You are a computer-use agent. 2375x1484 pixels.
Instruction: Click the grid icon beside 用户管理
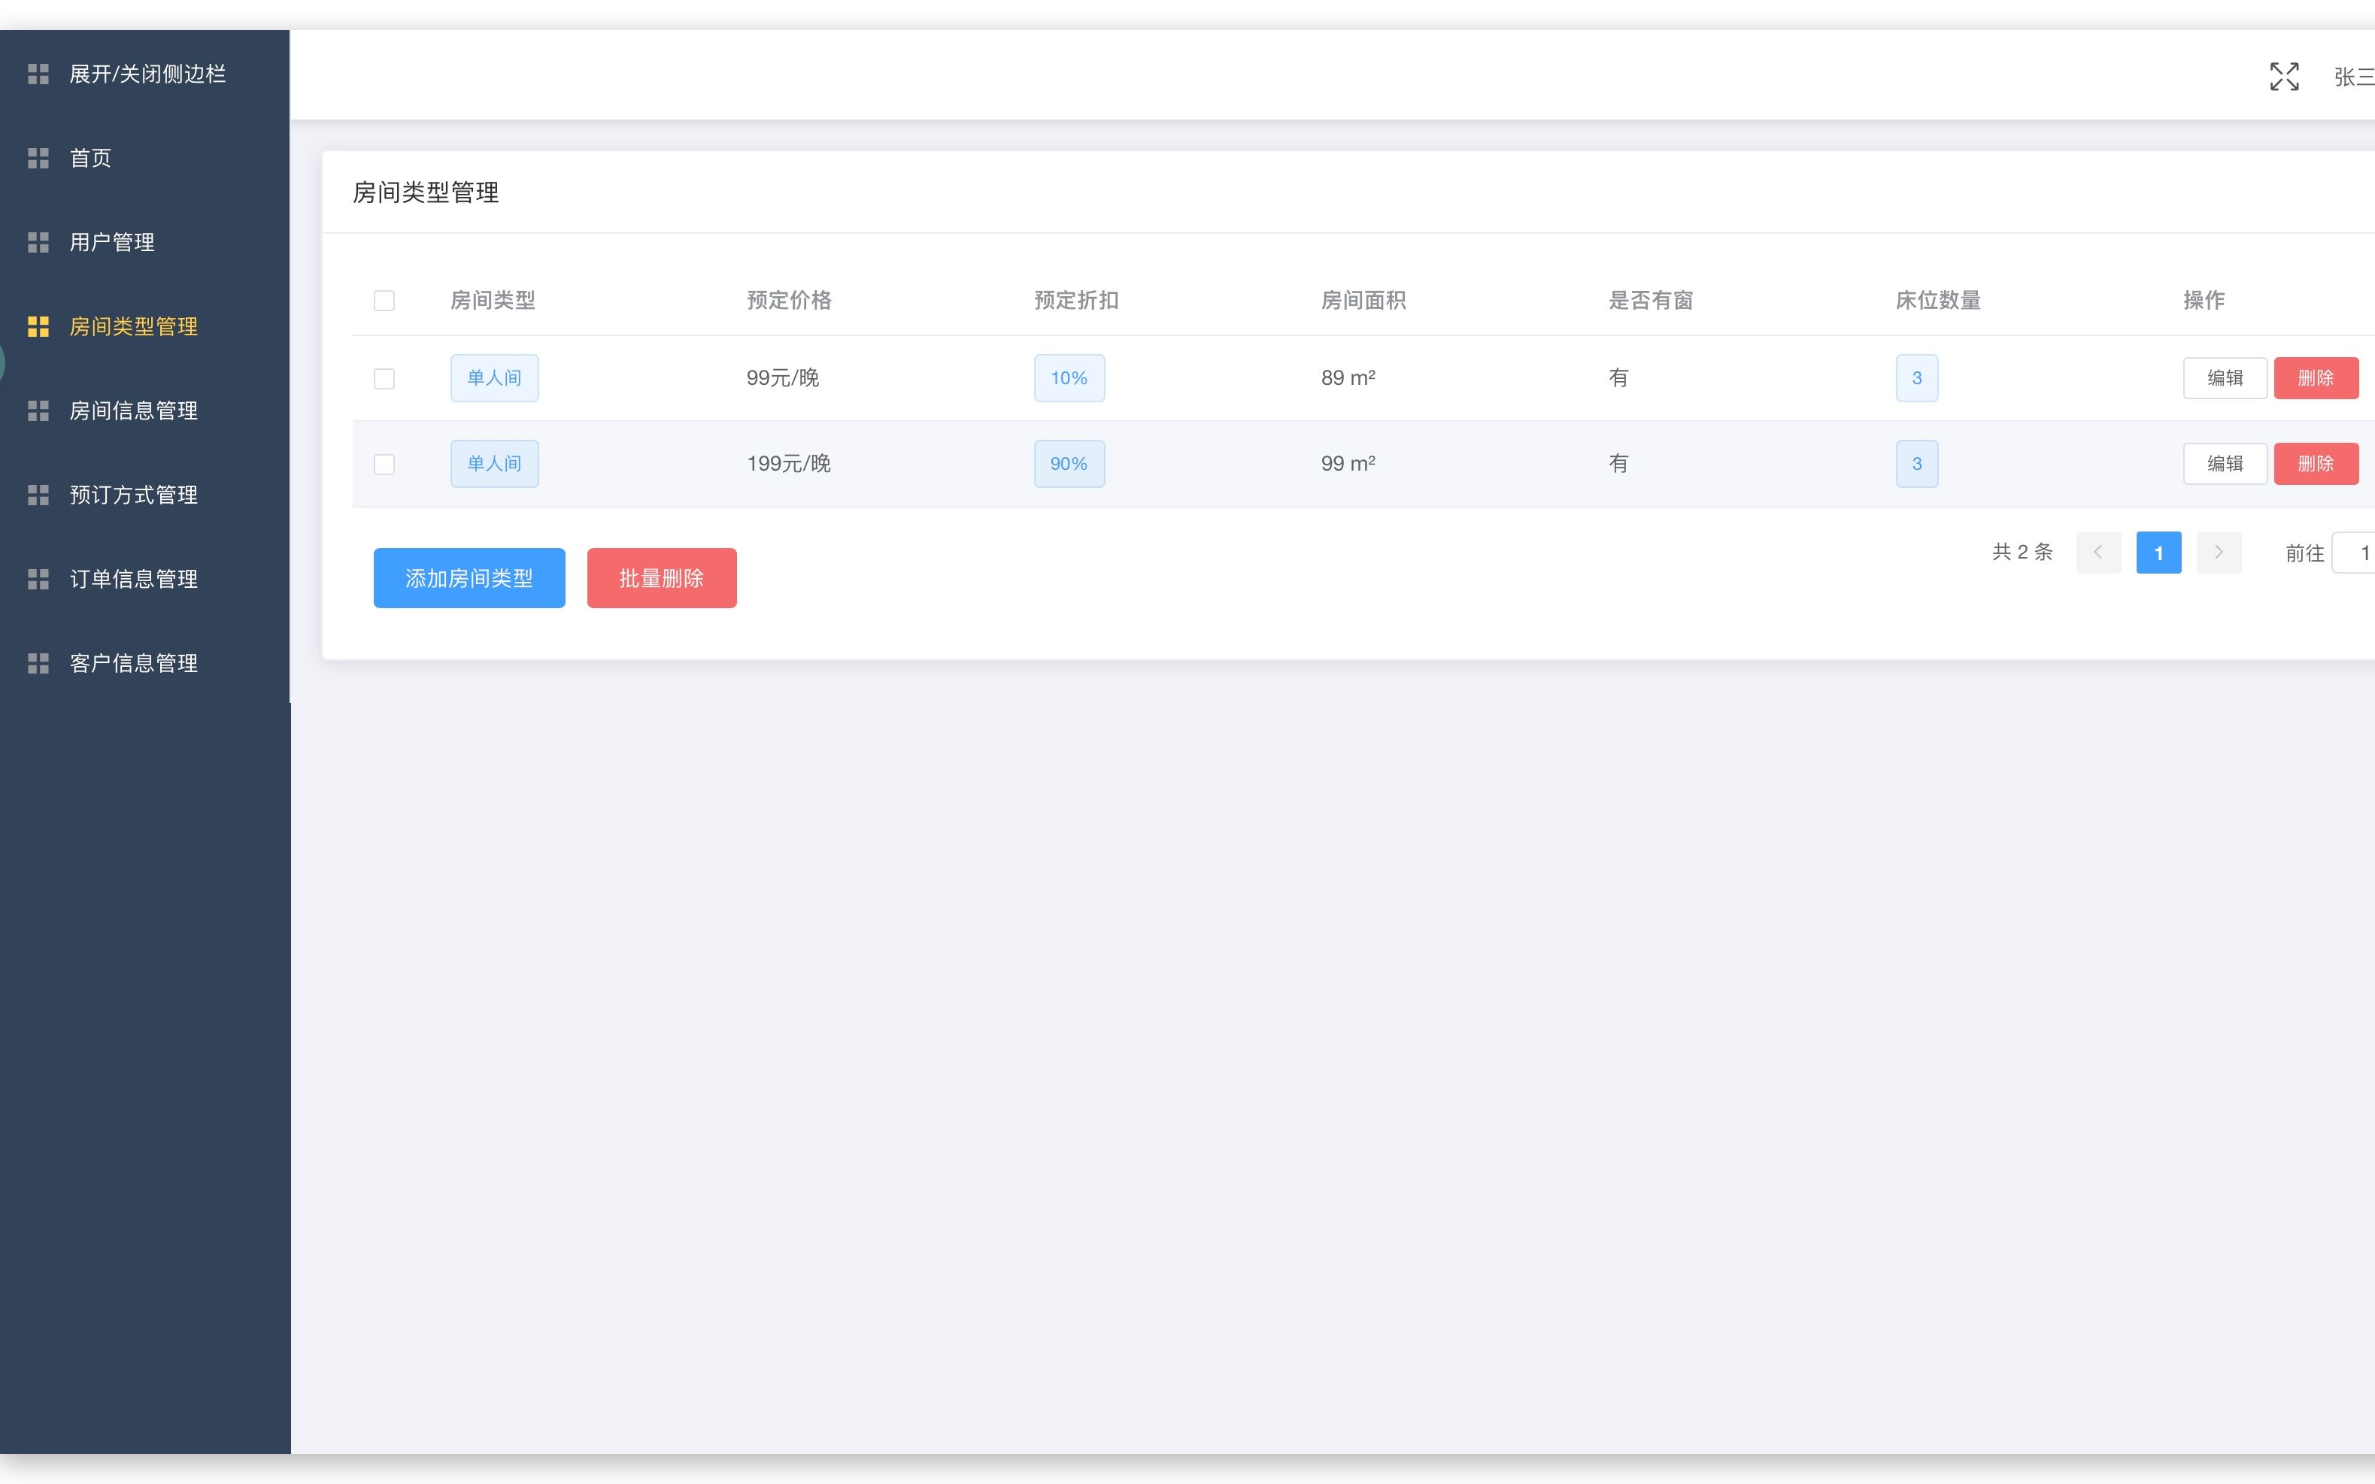[x=38, y=242]
